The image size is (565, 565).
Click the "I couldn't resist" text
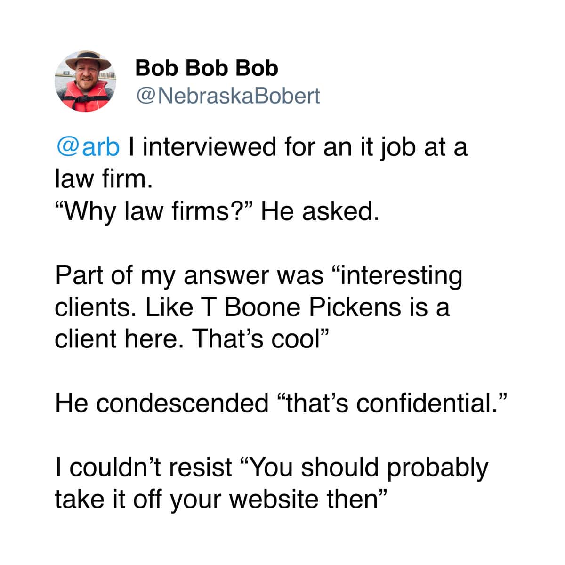point(144,467)
